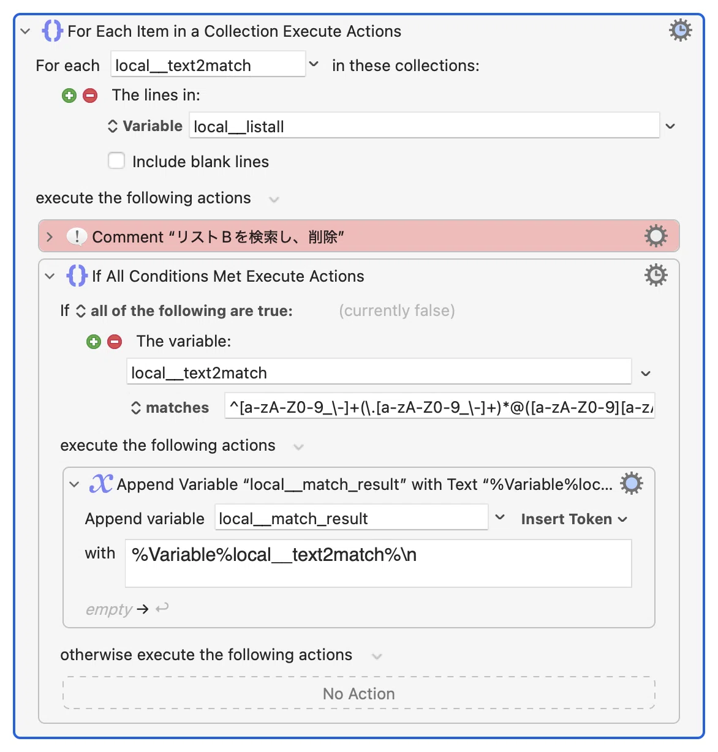Image resolution: width=718 pixels, height=752 pixels.
Task: Click the 'empty' result text
Action: [x=109, y=609]
